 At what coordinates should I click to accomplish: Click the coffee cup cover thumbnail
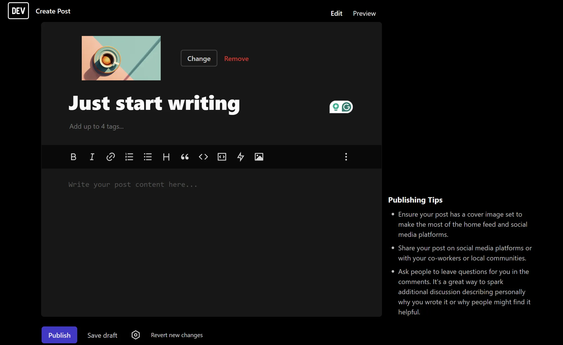coord(121,58)
